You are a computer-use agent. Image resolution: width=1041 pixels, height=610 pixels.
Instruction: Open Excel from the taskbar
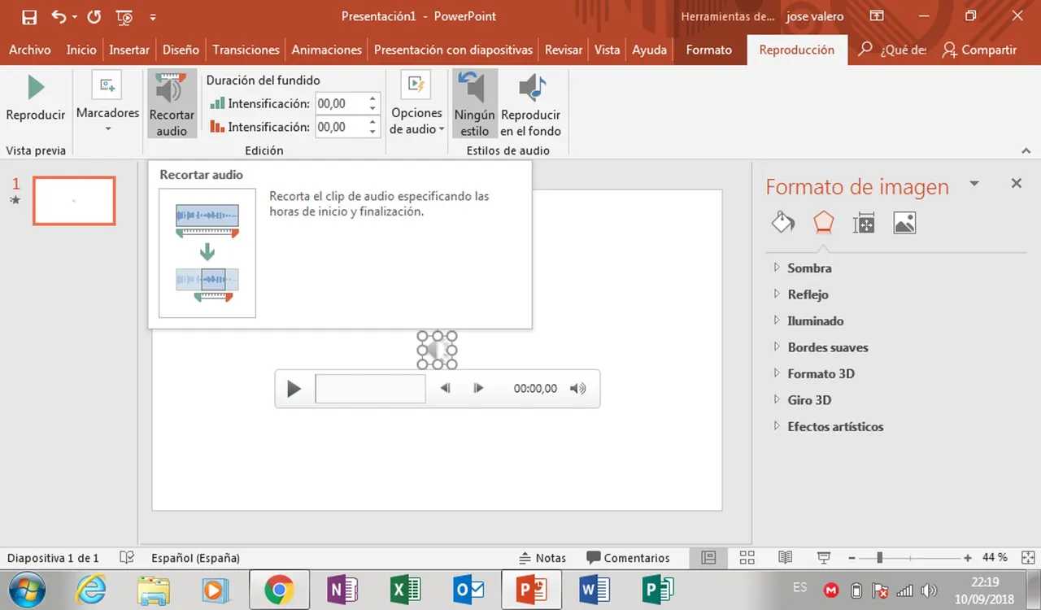[405, 590]
